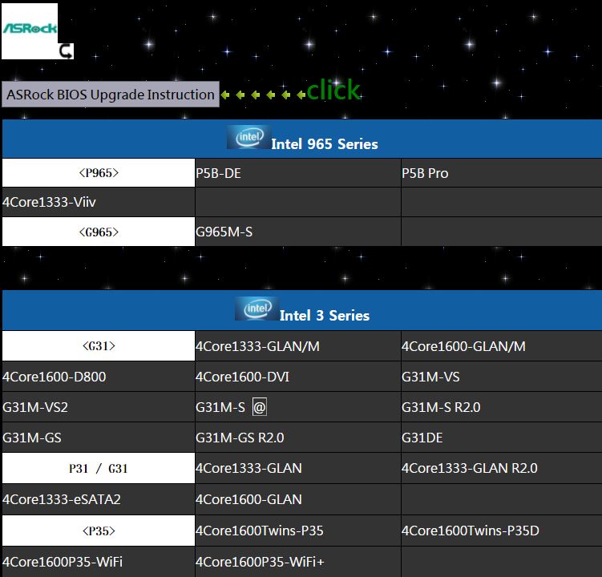The height and width of the screenshot is (577, 602).
Task: Open 4Core1600Twins-P35 link
Action: (259, 531)
